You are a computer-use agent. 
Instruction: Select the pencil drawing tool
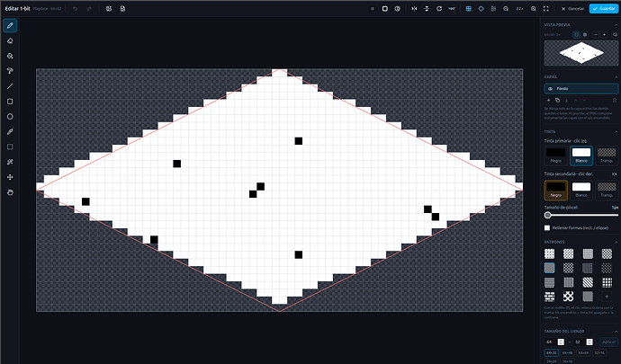pos(10,26)
